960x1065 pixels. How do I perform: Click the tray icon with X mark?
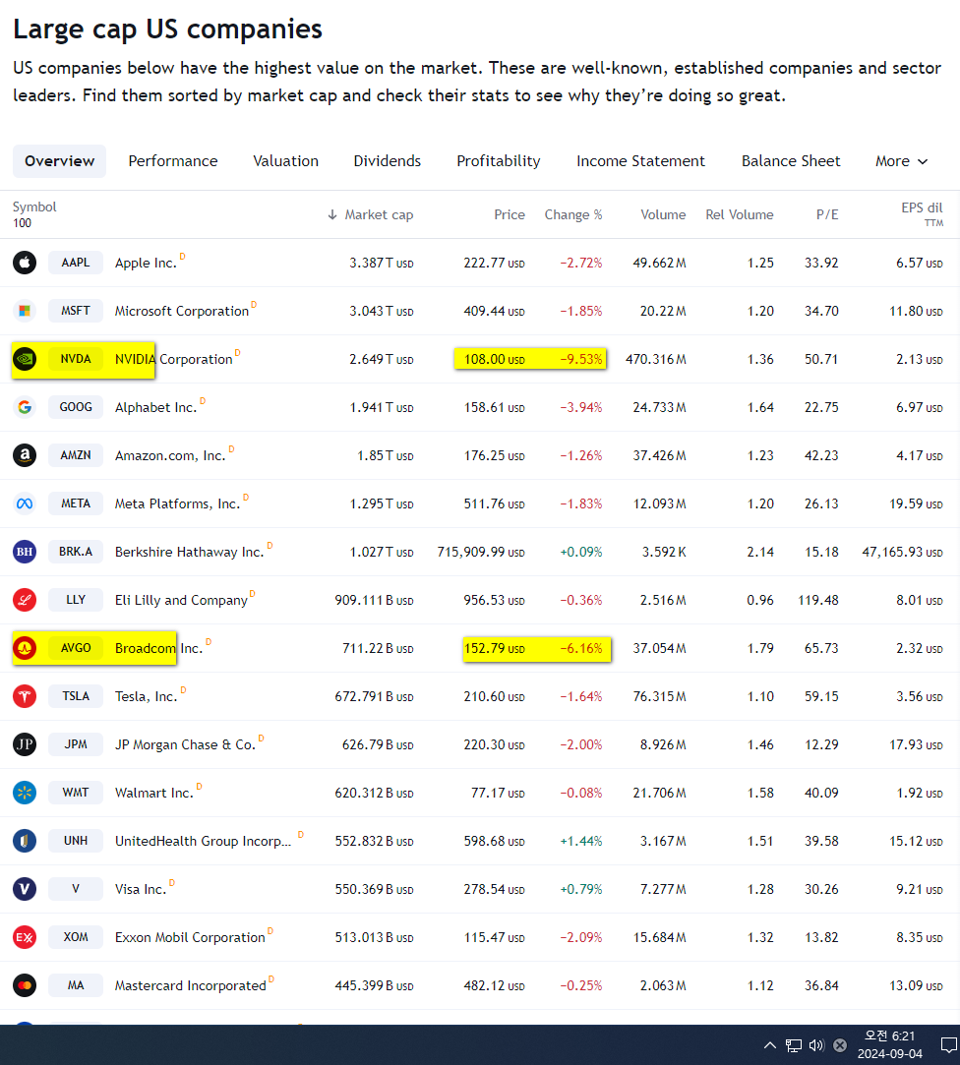[x=840, y=1045]
